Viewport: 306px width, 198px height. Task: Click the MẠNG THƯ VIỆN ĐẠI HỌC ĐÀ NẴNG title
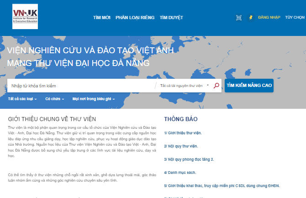pyautogui.click(x=78, y=63)
